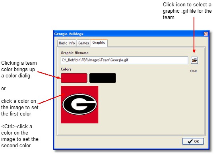Confirm the dialog with the OK button

coord(193,141)
